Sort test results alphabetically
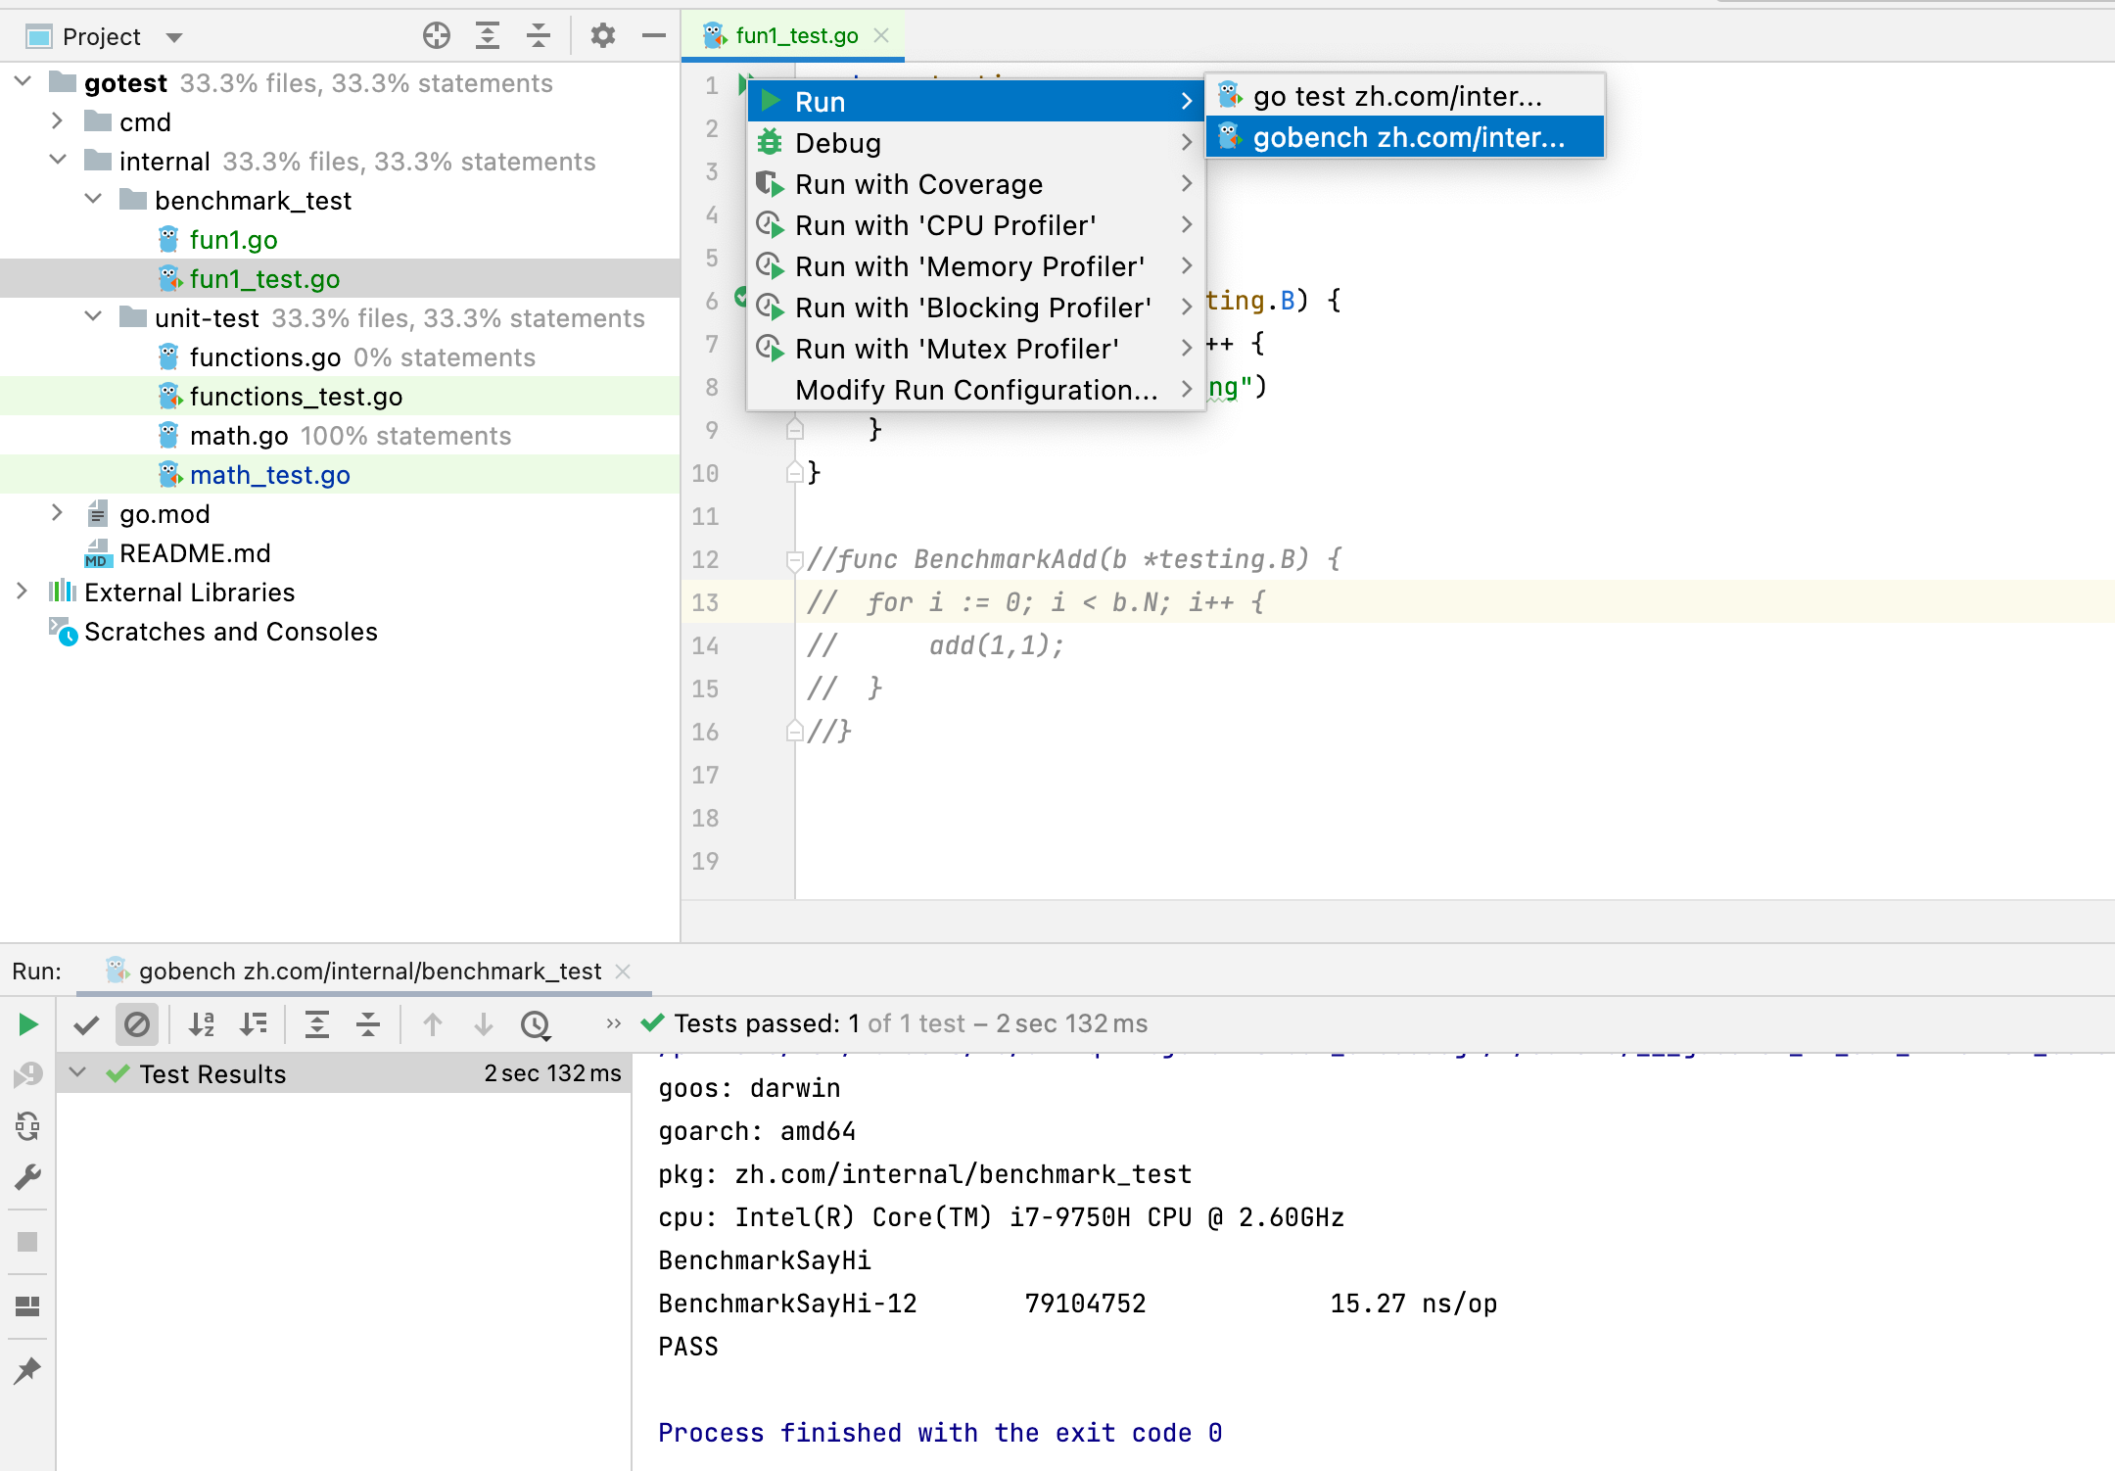Image resolution: width=2115 pixels, height=1471 pixels. tap(202, 1024)
